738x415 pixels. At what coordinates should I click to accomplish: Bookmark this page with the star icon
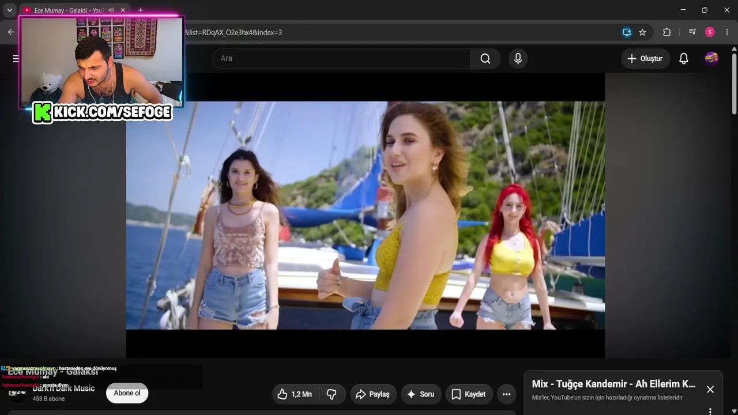tap(642, 32)
